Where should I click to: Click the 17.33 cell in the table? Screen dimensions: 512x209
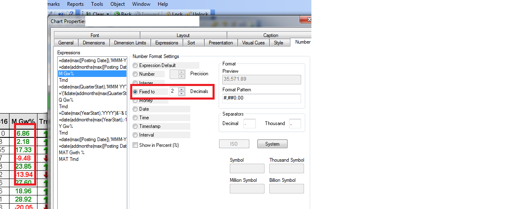(x=23, y=150)
